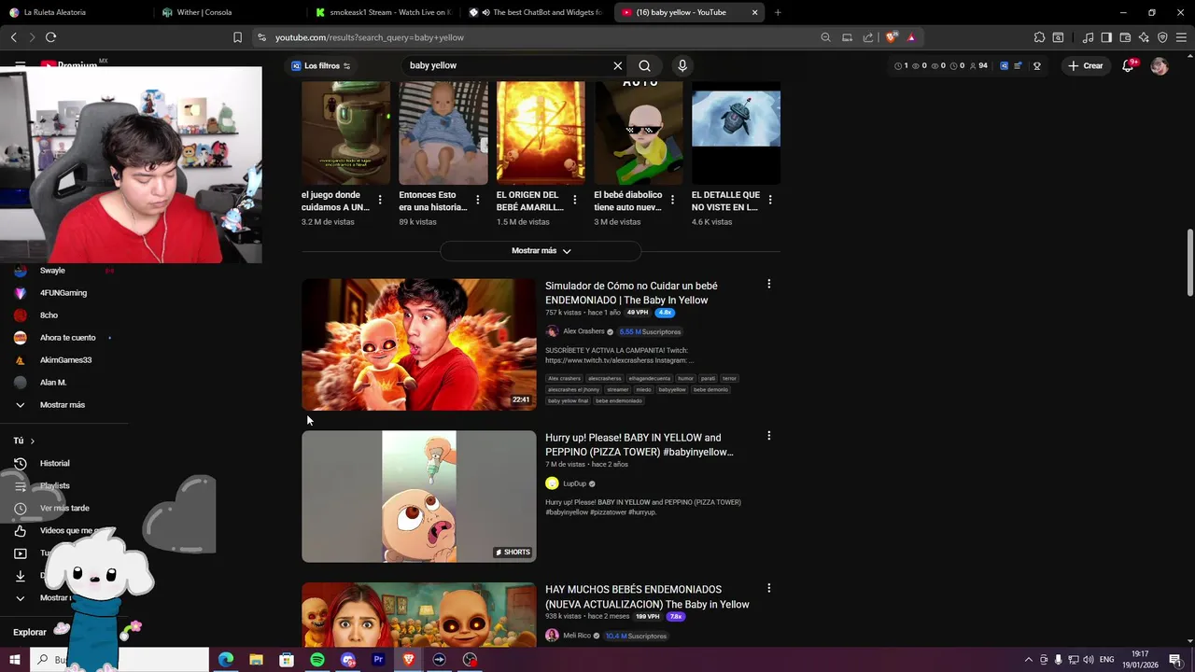Screen dimensions: 1195x672
Task: Click the Brave Rewards triangle icon
Action: (x=911, y=37)
